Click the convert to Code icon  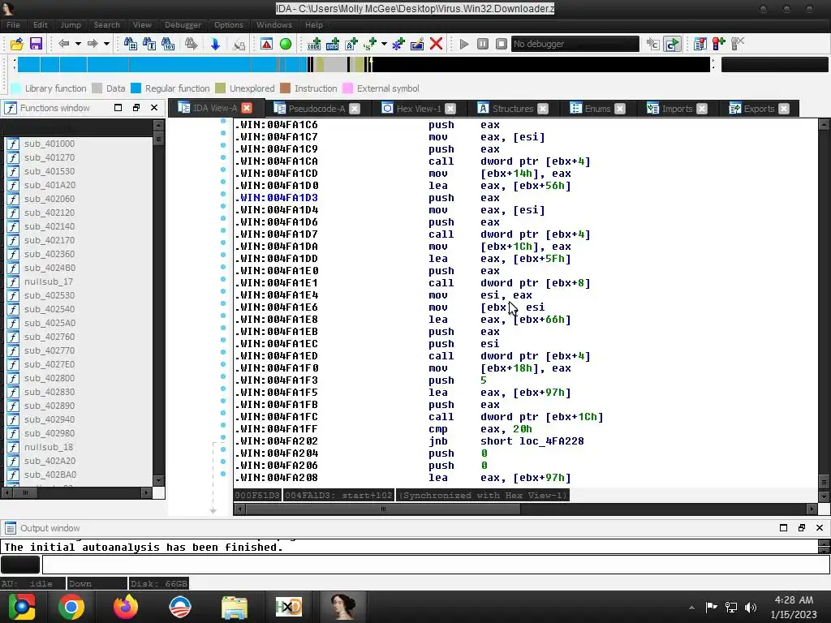point(314,44)
